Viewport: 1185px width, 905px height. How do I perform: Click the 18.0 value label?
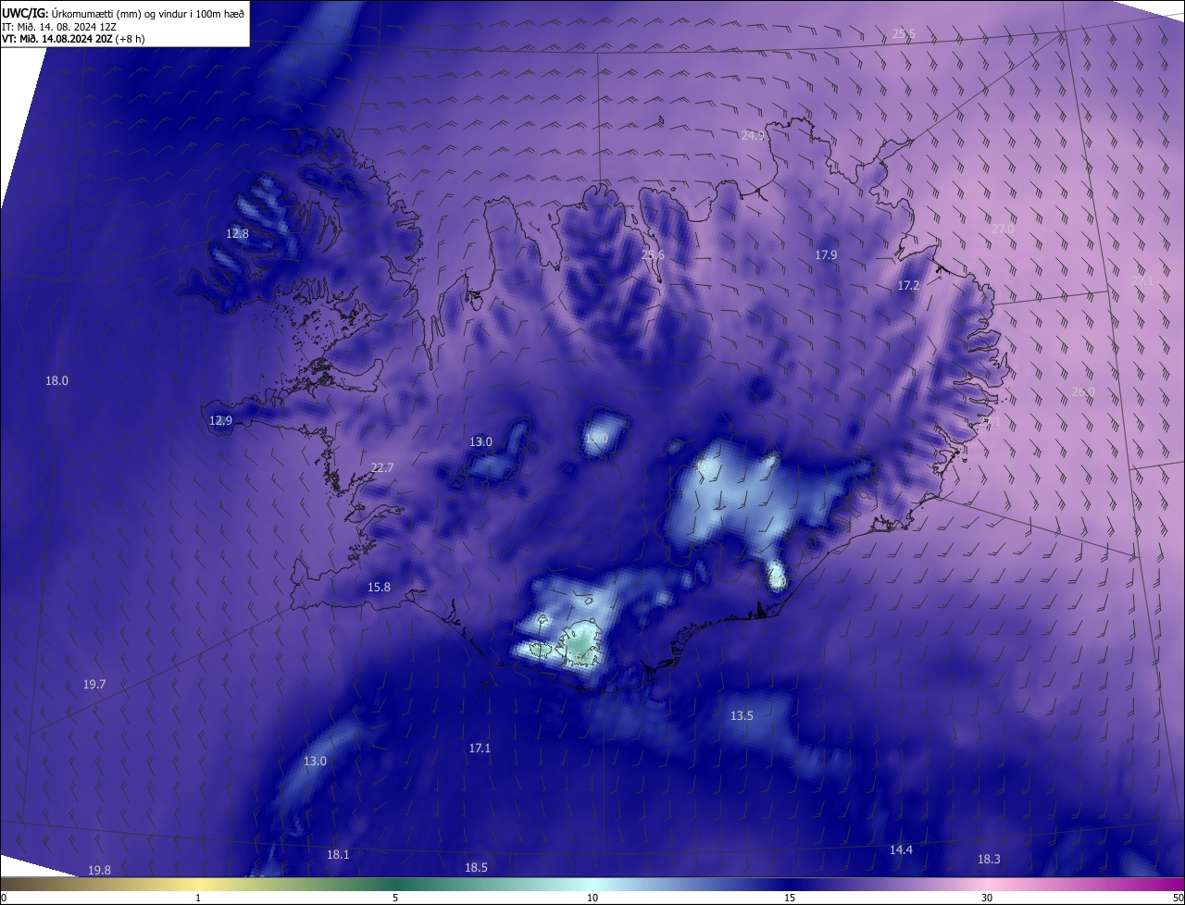[57, 381]
